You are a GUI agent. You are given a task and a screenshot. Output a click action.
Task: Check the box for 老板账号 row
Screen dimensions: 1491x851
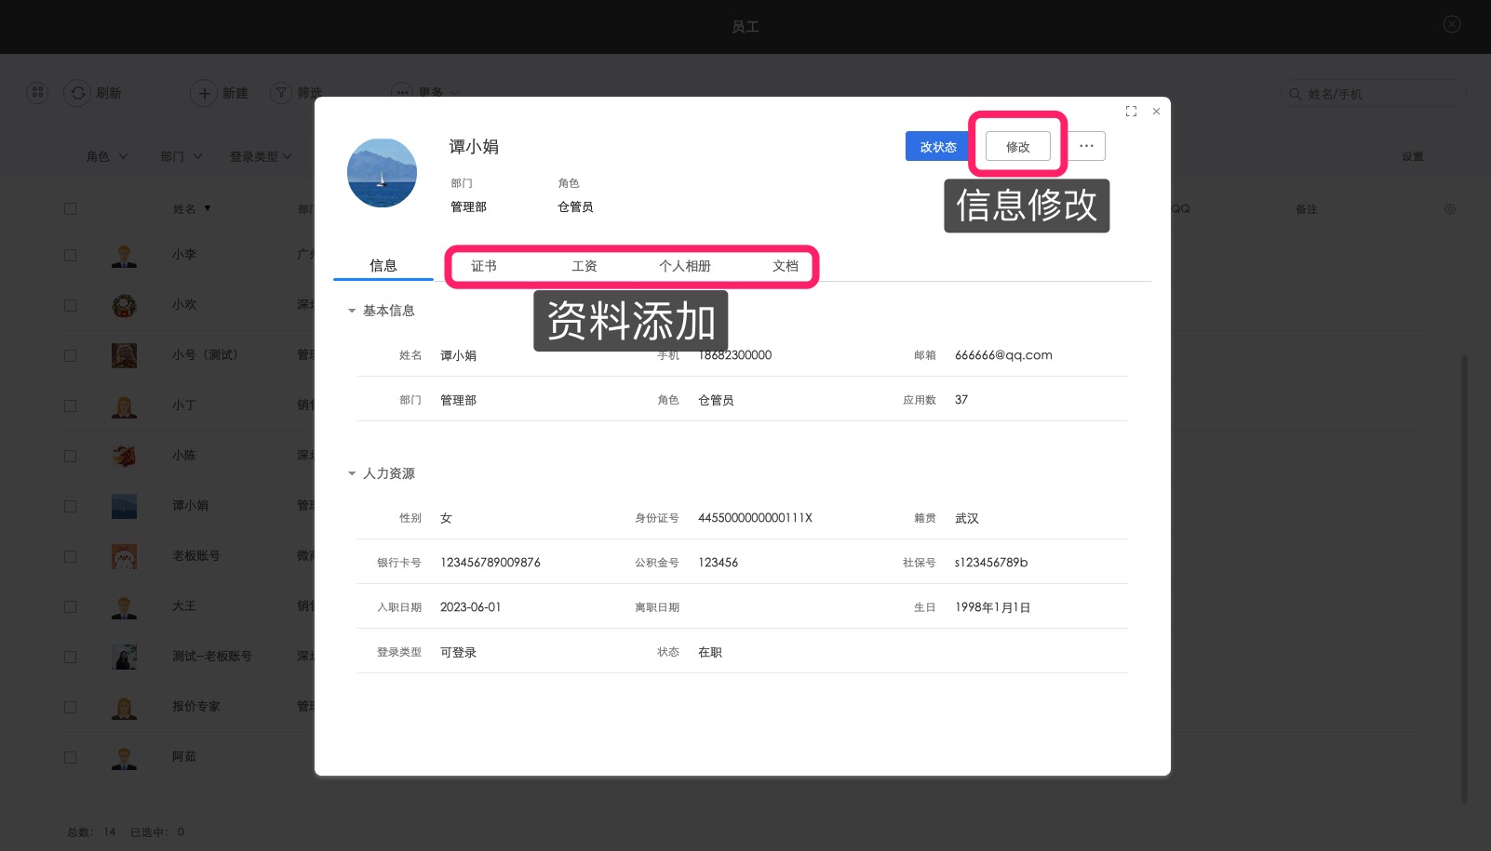click(70, 556)
